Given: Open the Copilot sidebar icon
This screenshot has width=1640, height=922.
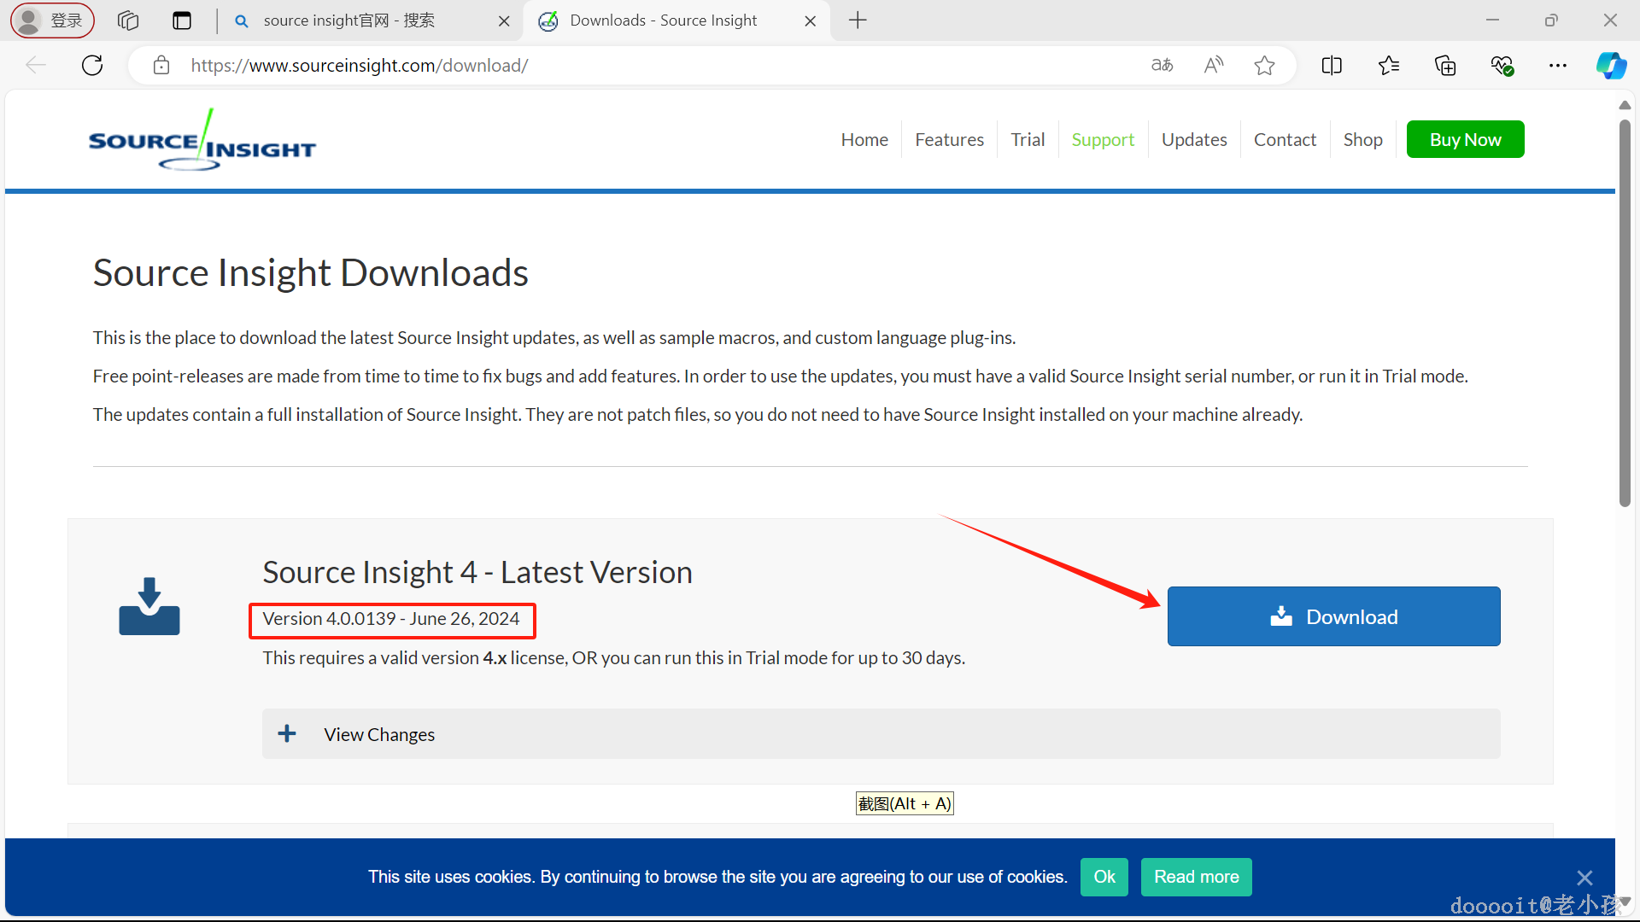Looking at the screenshot, I should point(1611,66).
